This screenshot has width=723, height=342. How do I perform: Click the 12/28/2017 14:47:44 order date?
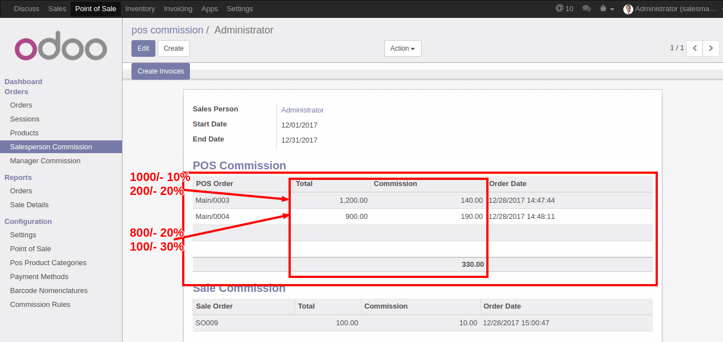522,201
